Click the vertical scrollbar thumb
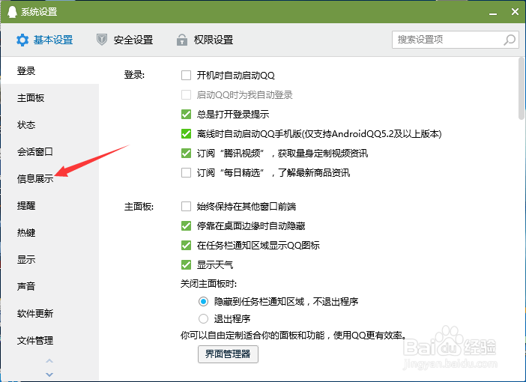This screenshot has width=526, height=382. coord(521,88)
